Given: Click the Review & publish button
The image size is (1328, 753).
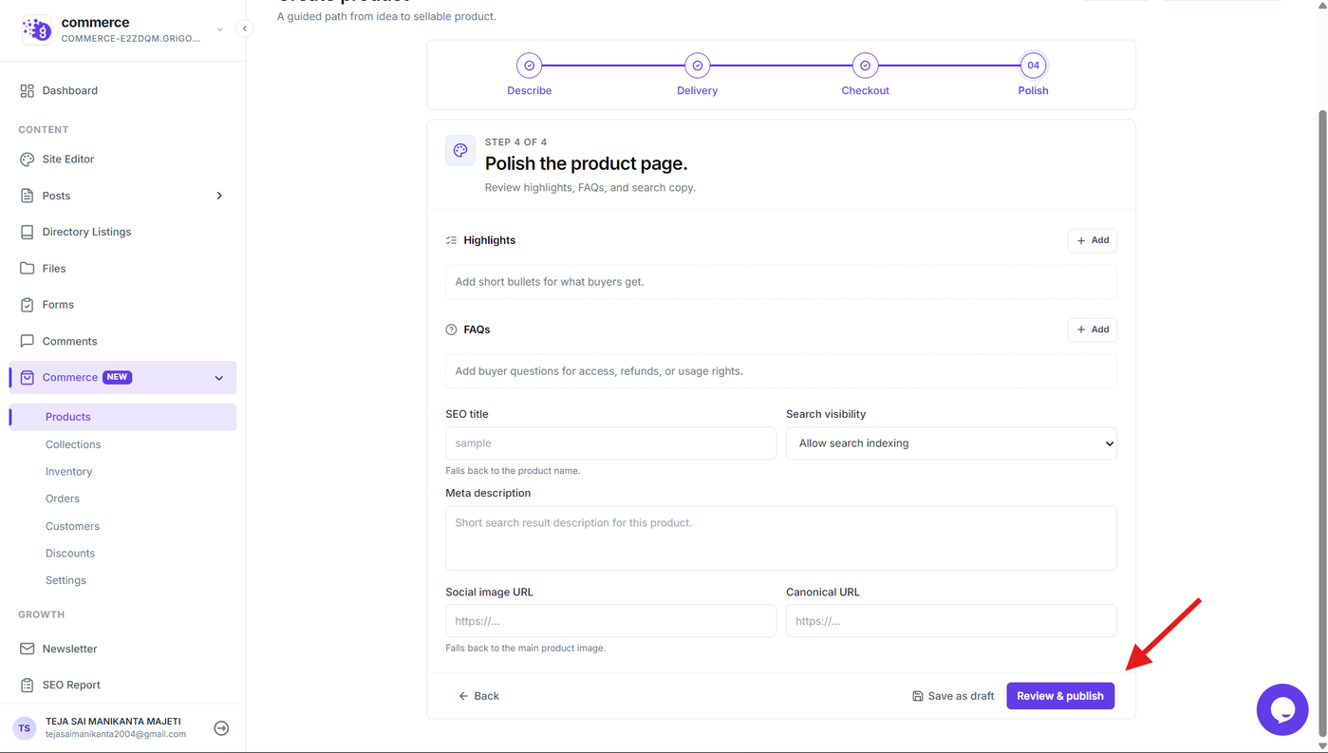Looking at the screenshot, I should coord(1060,696).
